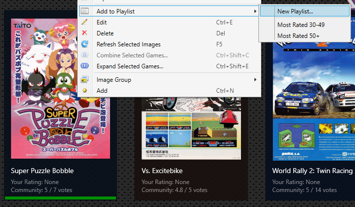Viewport: 355px width, 207px height.
Task: Select the World Rally 2 flyer image
Action: pyautogui.click(x=314, y=101)
